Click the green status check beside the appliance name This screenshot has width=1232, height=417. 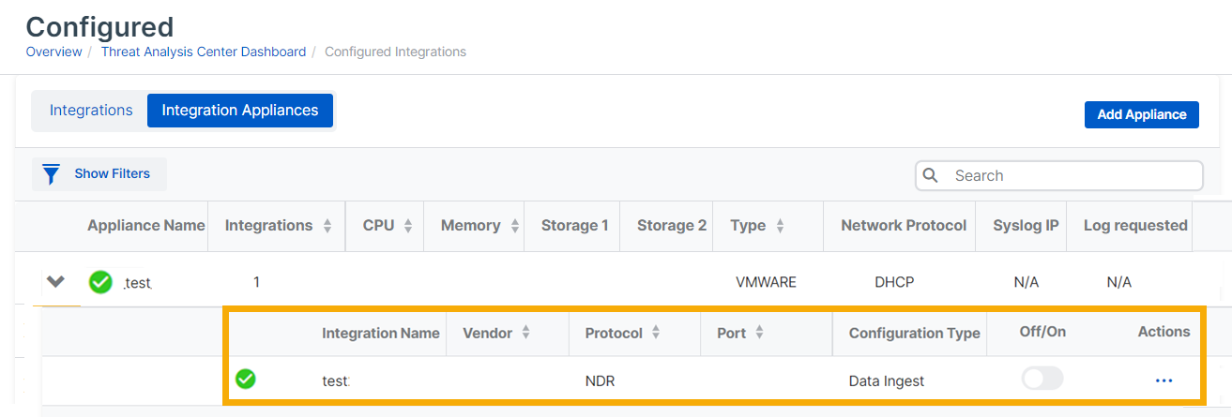100,281
